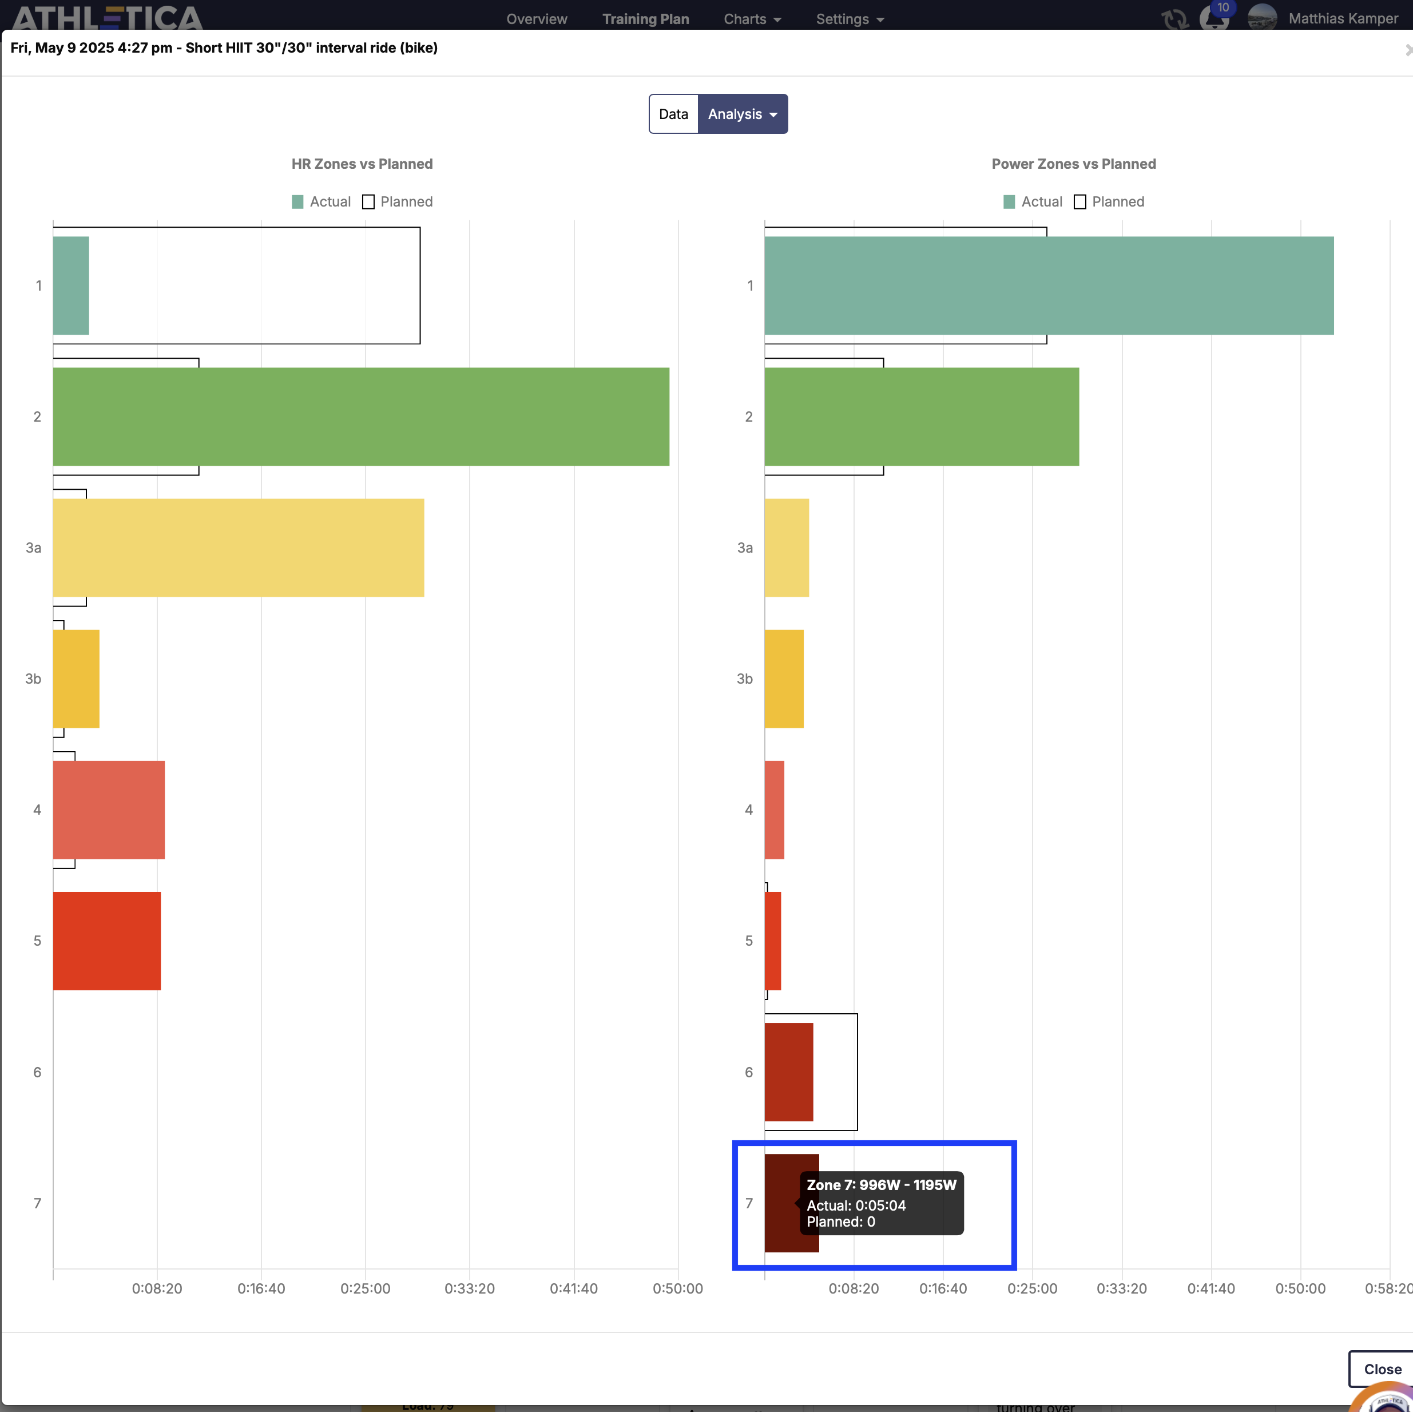Viewport: 1413px width, 1412px height.
Task: Click the green HR zone 2 bar
Action: 360,417
